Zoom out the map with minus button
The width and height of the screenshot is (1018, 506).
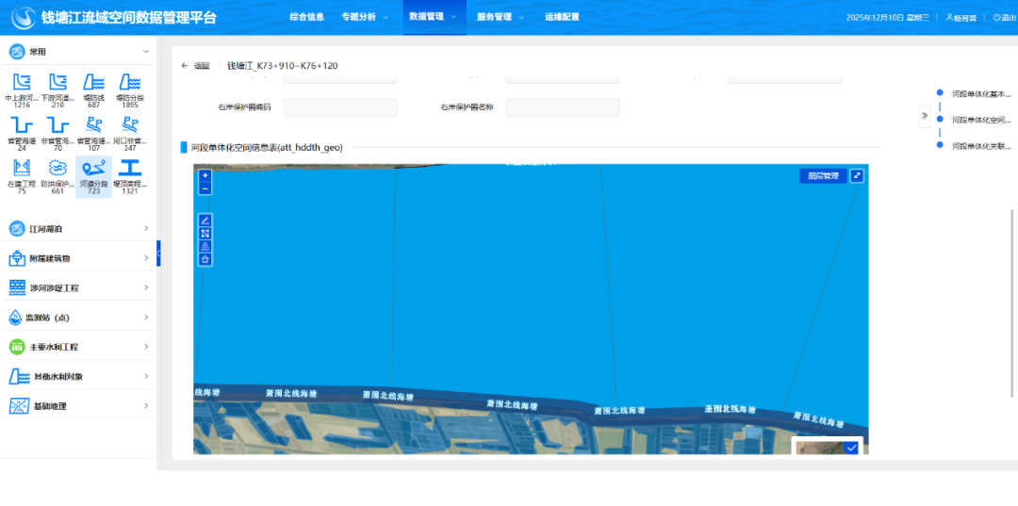click(205, 188)
